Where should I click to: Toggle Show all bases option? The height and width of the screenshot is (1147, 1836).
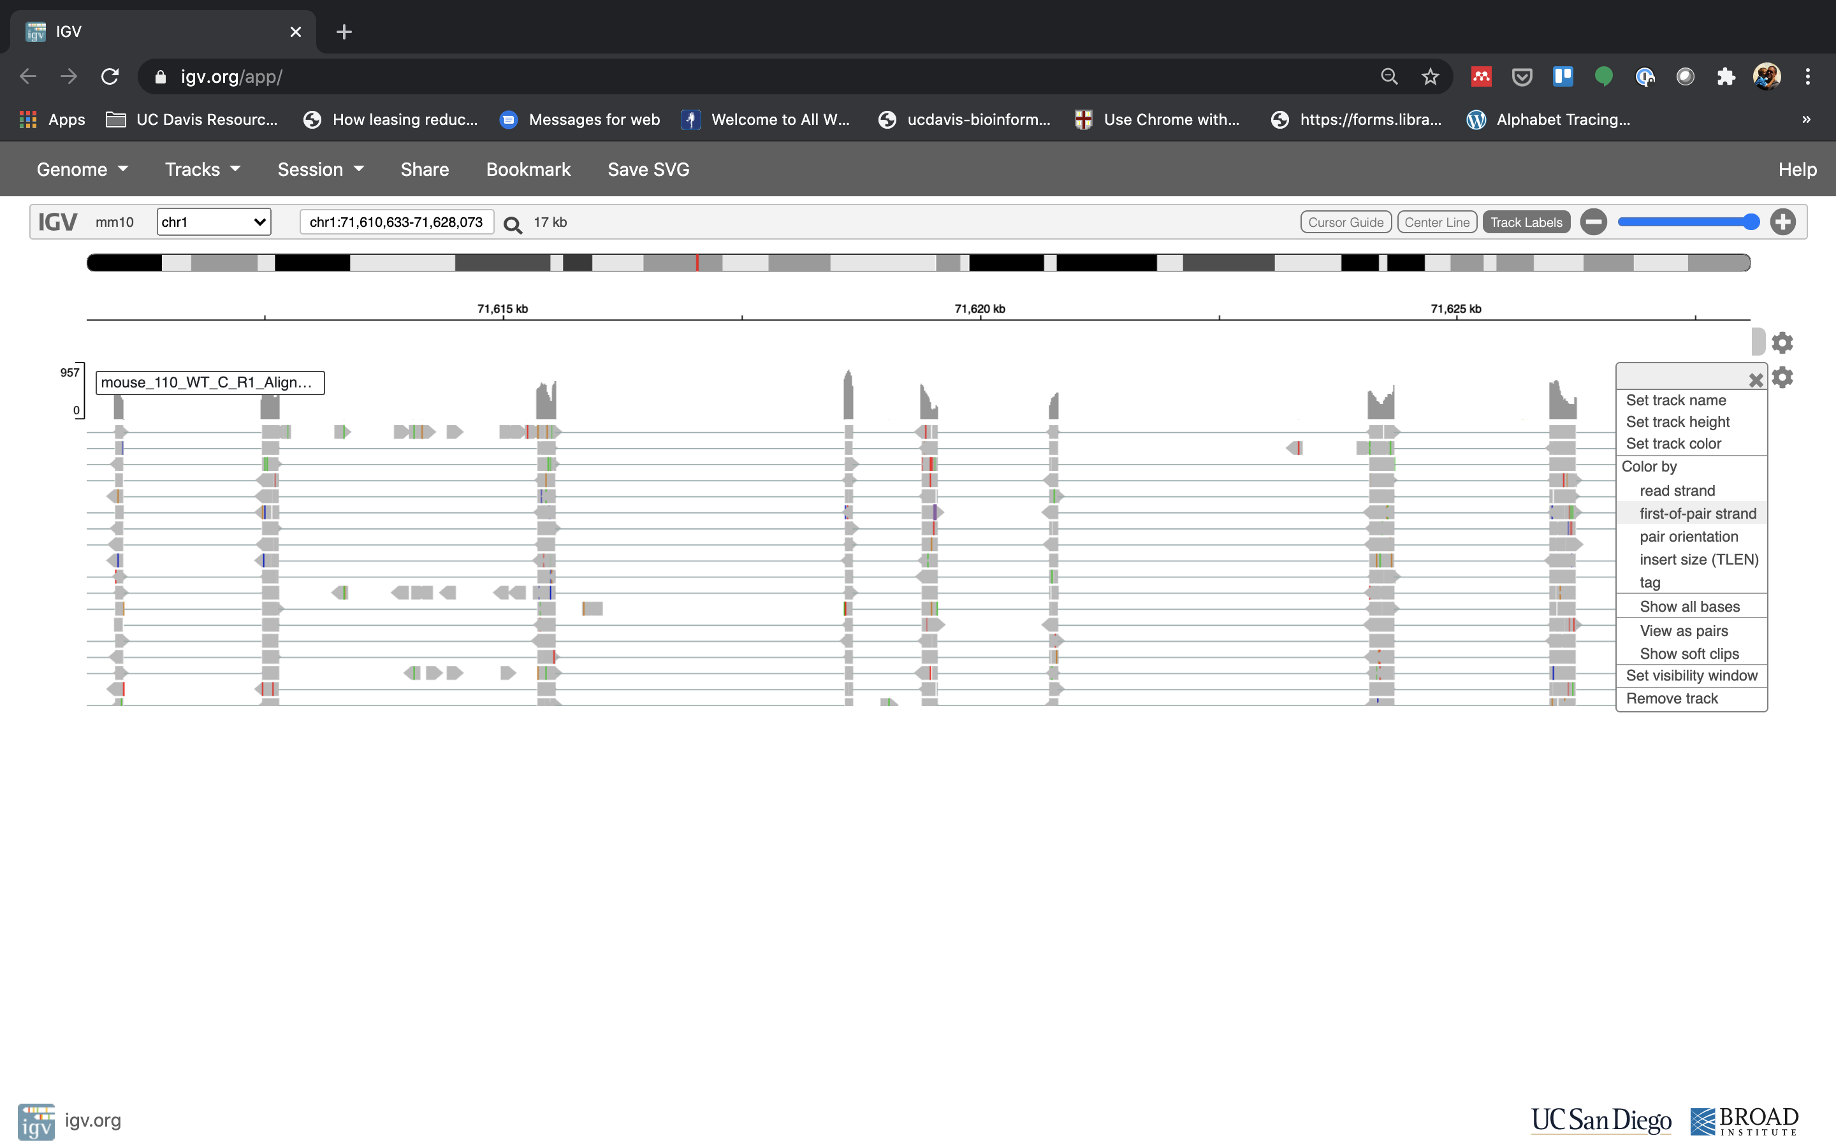[x=1689, y=607]
